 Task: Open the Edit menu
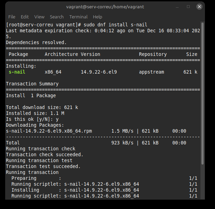click(25, 17)
